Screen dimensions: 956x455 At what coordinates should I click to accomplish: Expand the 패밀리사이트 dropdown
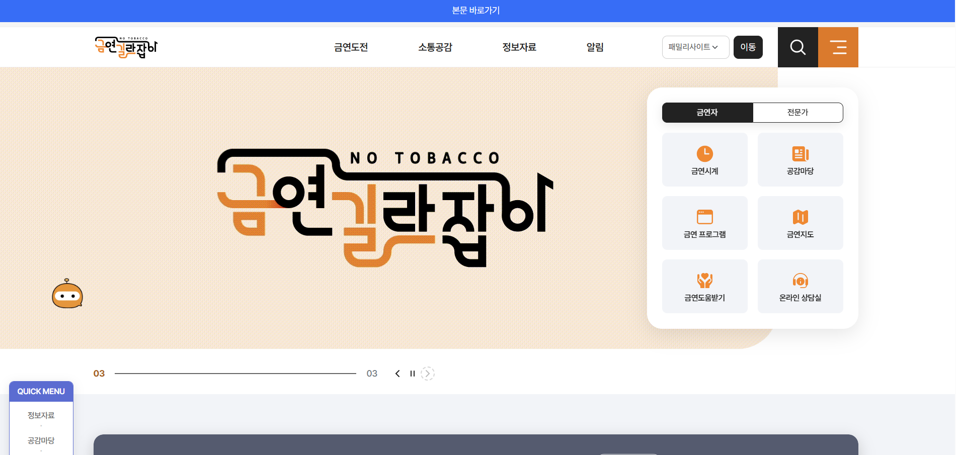tap(695, 47)
